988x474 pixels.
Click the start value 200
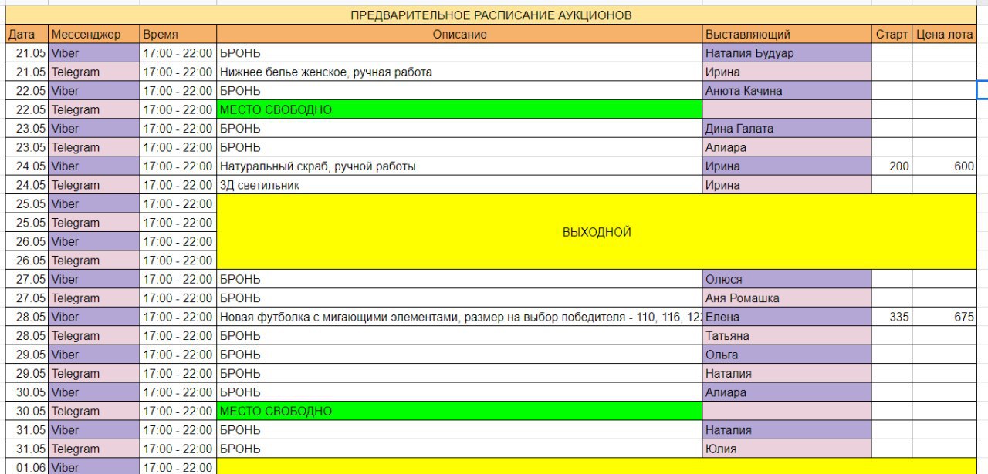click(x=892, y=166)
